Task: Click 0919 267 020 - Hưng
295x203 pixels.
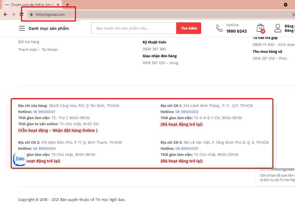Action: coord(160,63)
